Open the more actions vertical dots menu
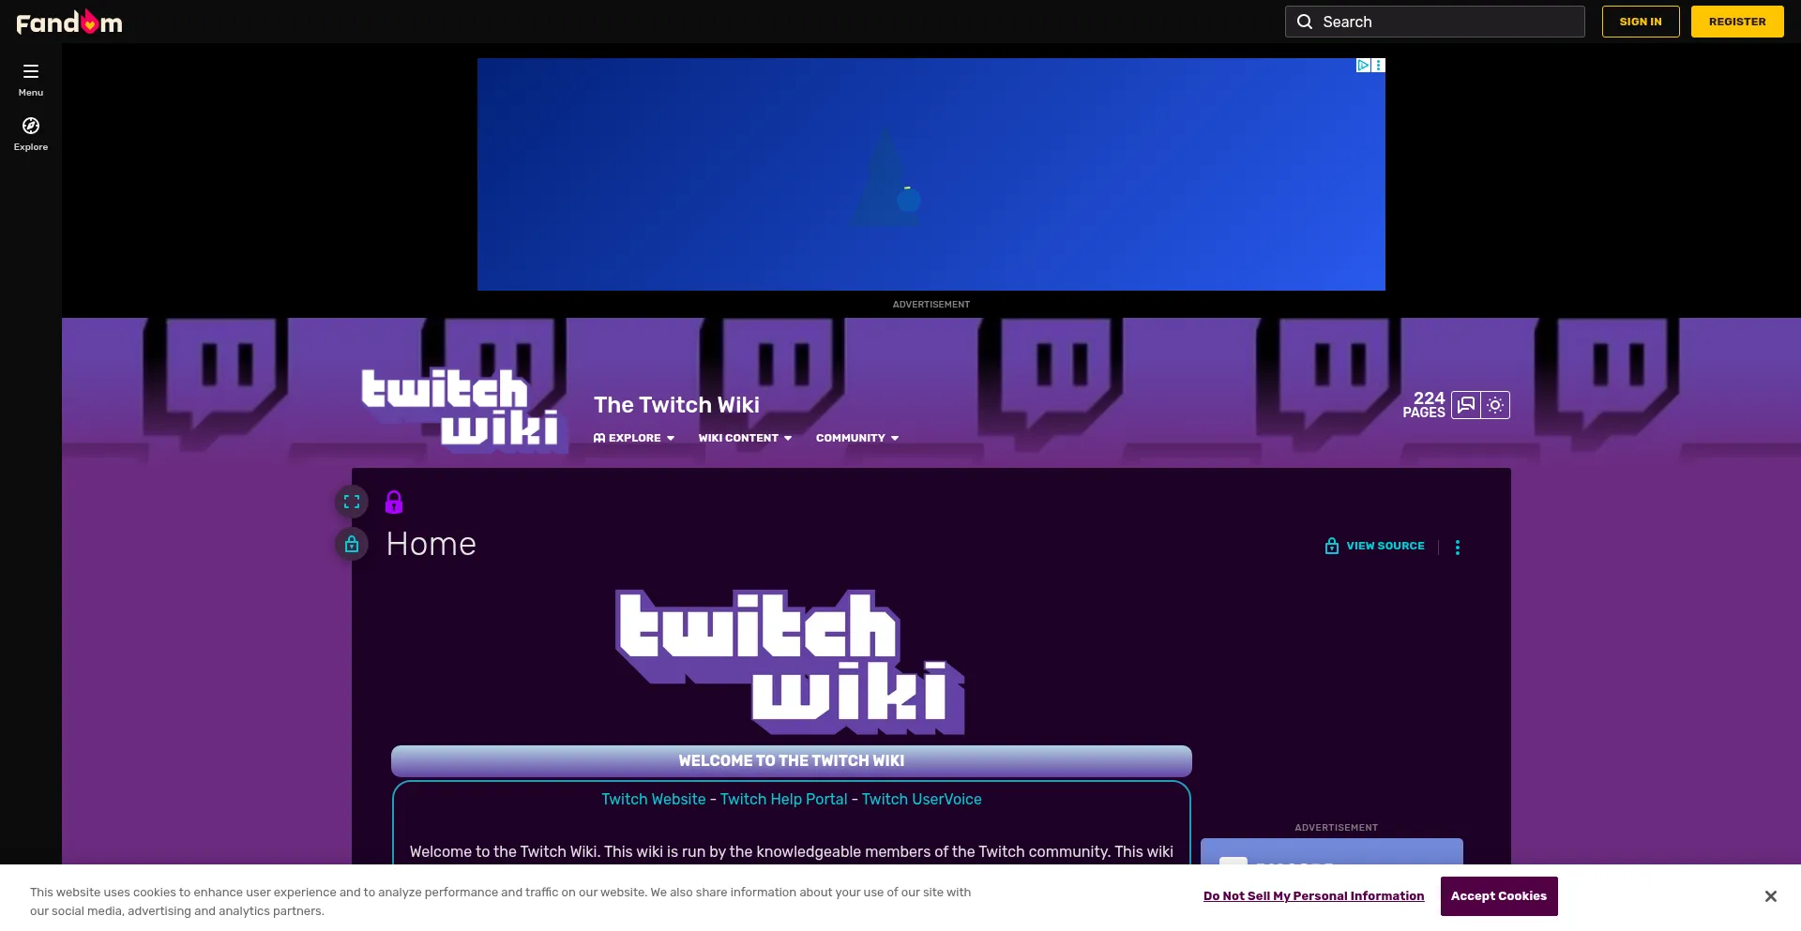The width and height of the screenshot is (1801, 931). (1458, 548)
